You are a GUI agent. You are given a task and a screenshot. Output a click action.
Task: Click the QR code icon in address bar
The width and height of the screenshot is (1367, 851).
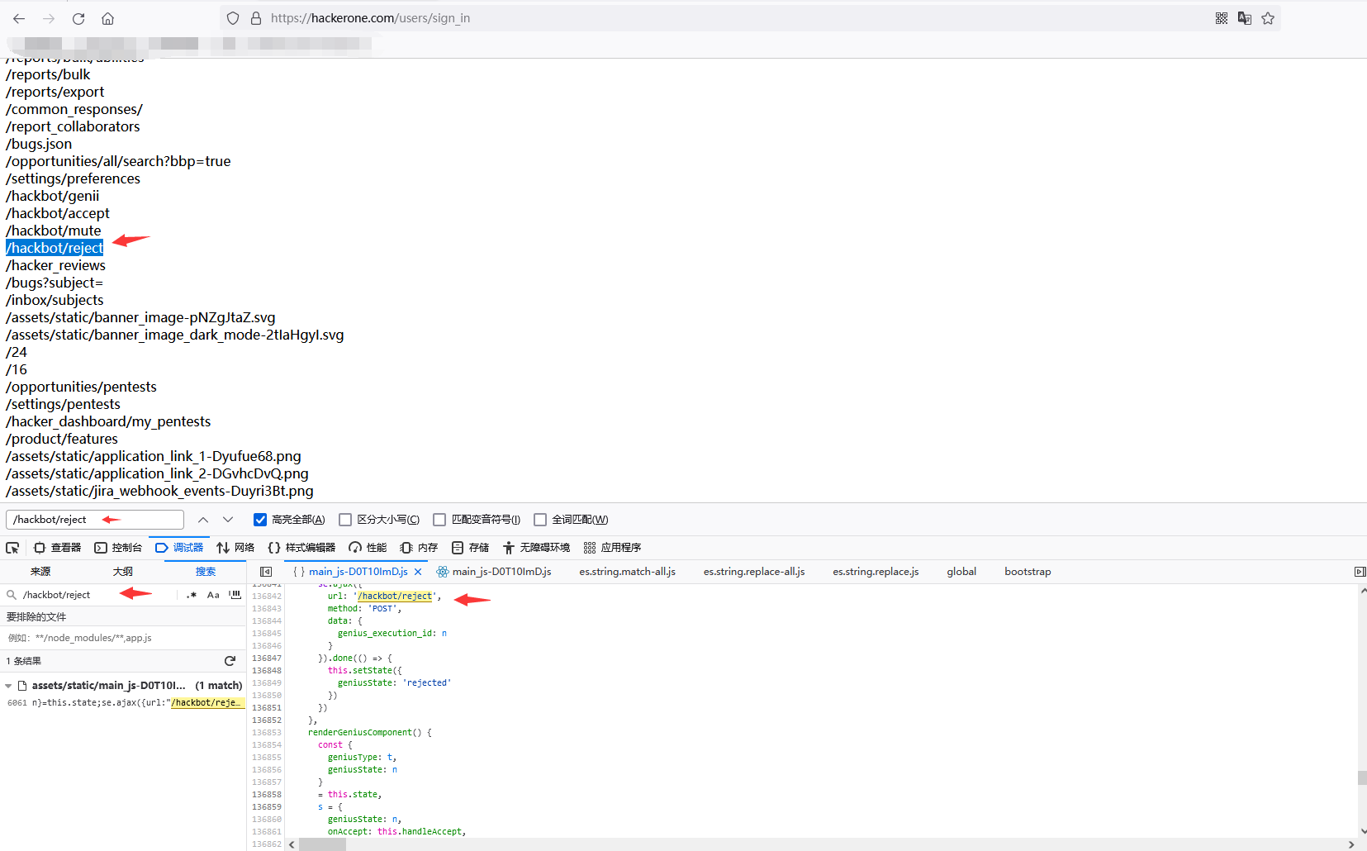click(x=1222, y=18)
